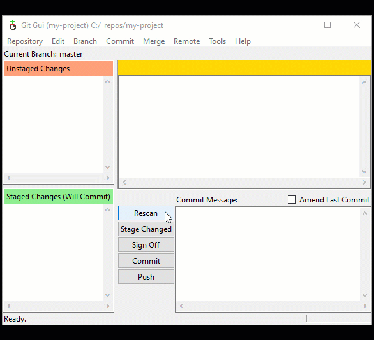Maximize the Git Gui window
The image size is (374, 340).
tap(327, 25)
